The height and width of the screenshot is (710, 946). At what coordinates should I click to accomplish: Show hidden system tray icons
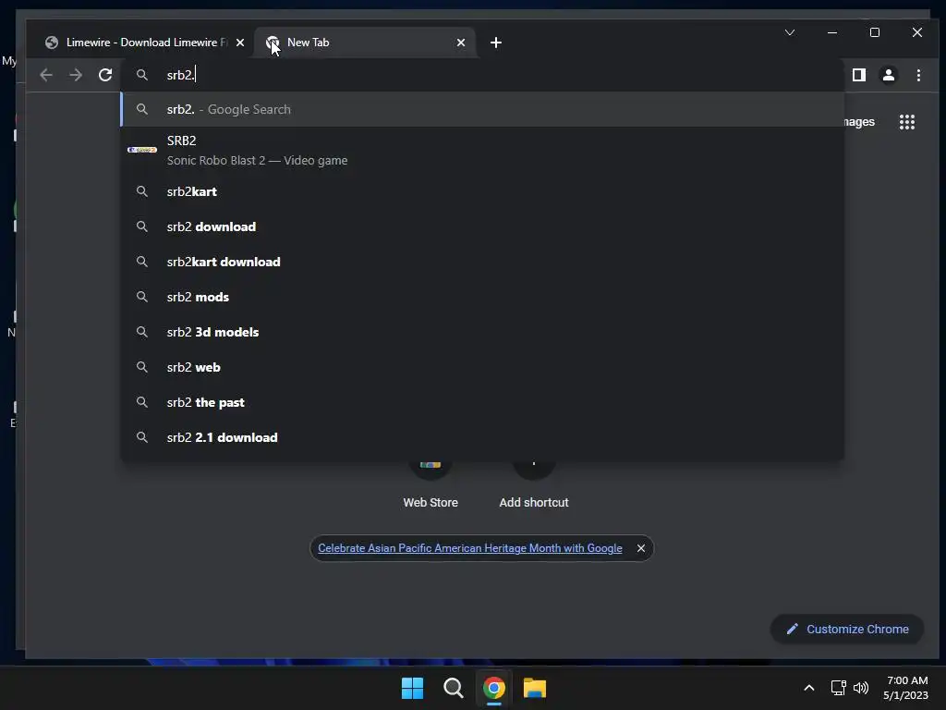pyautogui.click(x=809, y=688)
